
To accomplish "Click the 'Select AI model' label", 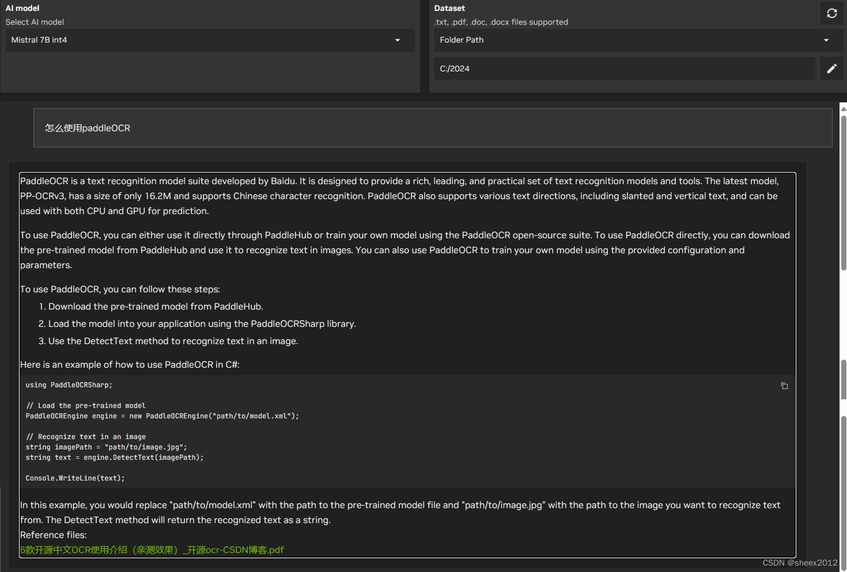I will point(35,22).
